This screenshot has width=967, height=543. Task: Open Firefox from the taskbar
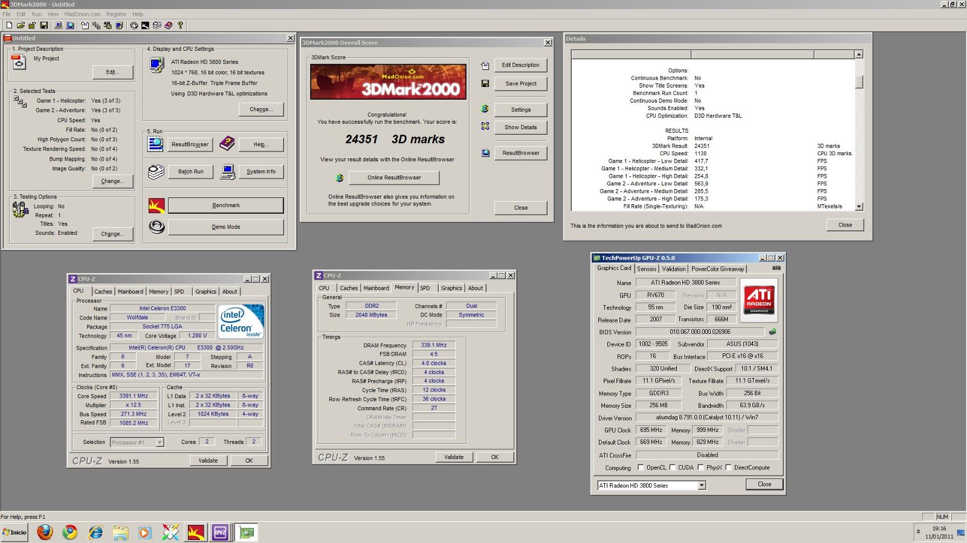[x=45, y=532]
